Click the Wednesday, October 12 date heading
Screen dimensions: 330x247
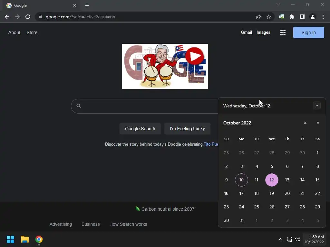point(247,106)
